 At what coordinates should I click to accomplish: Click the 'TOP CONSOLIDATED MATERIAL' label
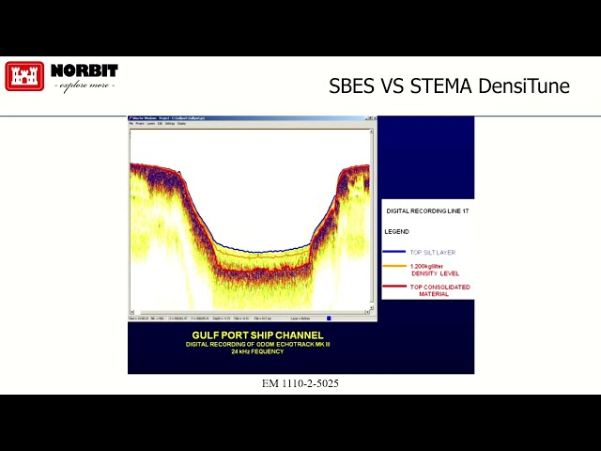(439, 290)
